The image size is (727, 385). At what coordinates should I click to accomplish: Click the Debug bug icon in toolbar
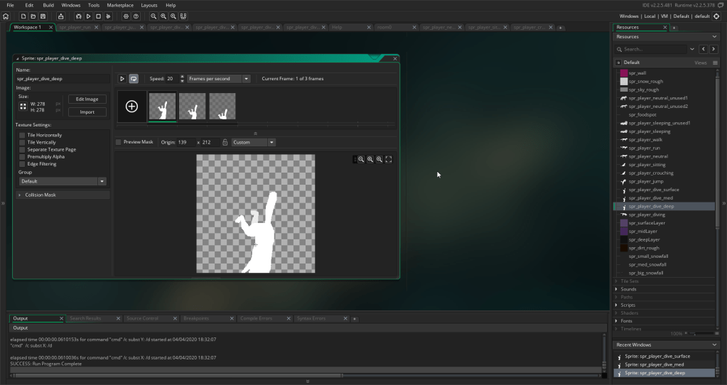point(79,16)
